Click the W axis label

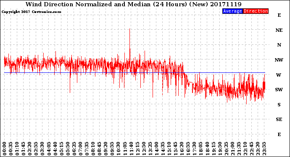[279, 75]
